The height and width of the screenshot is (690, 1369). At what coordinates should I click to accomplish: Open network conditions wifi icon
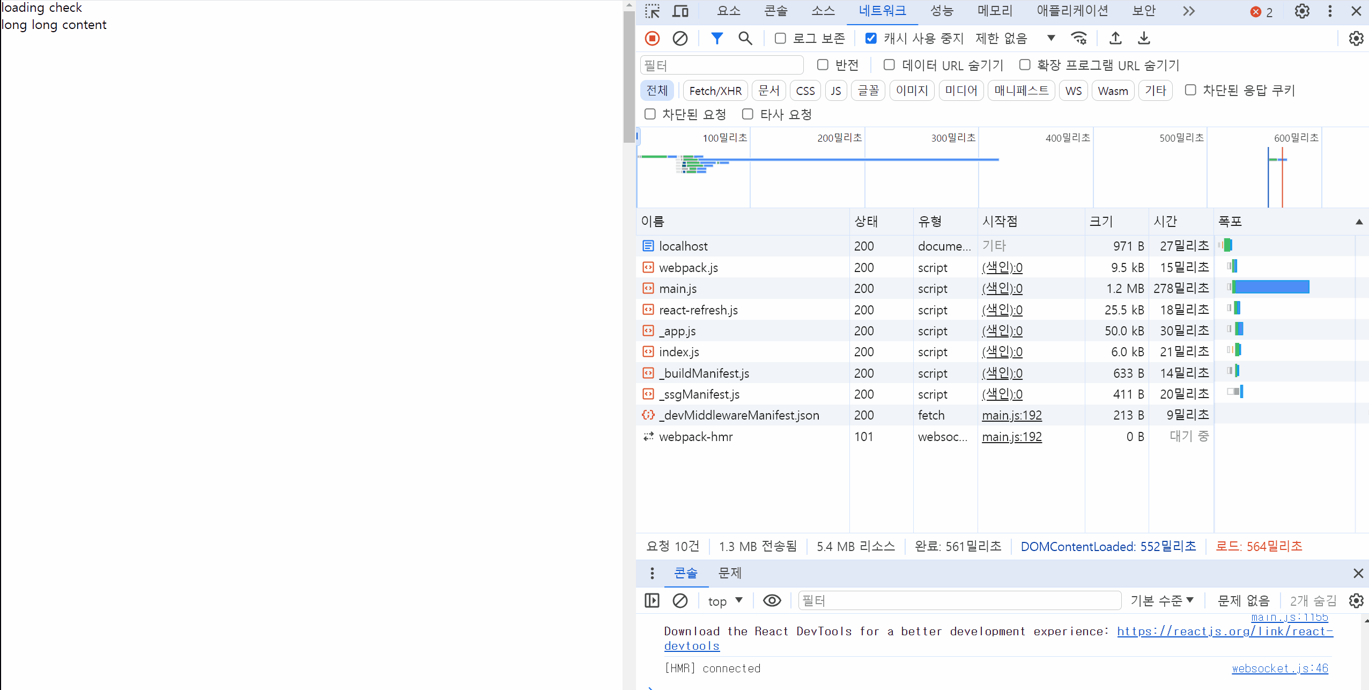point(1079,38)
